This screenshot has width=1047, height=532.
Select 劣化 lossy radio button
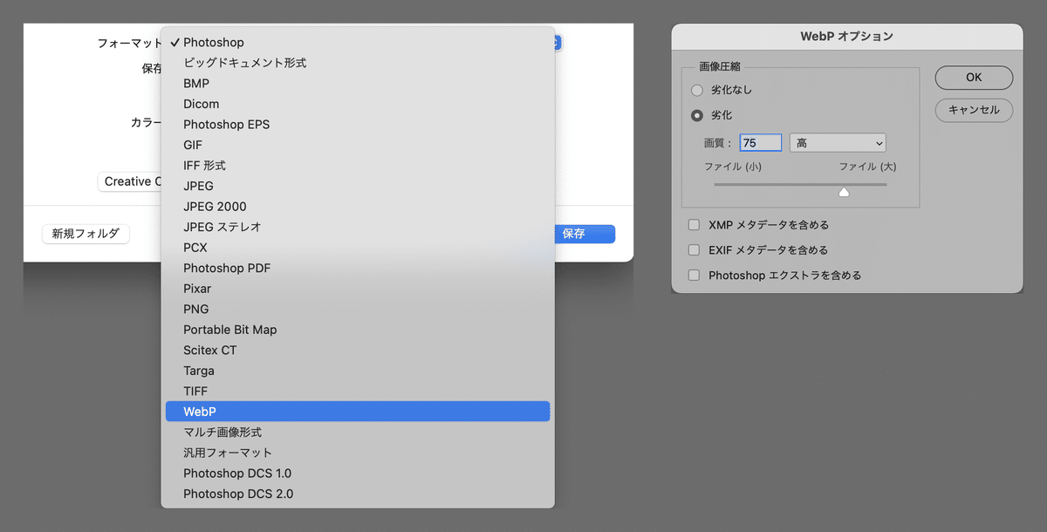696,115
